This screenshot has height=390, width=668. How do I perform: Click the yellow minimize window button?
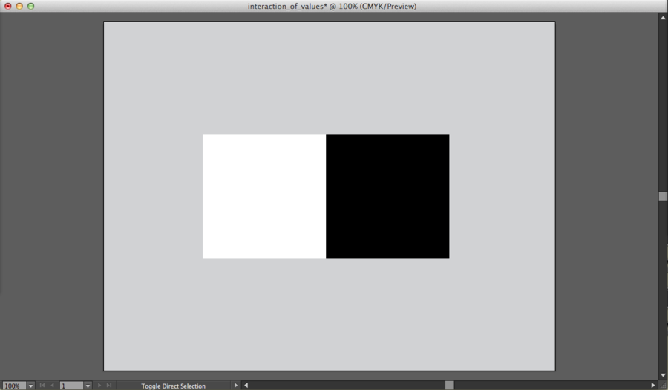point(19,6)
